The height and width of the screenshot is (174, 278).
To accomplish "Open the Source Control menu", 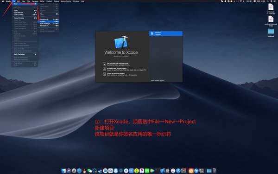I will 66,1.
